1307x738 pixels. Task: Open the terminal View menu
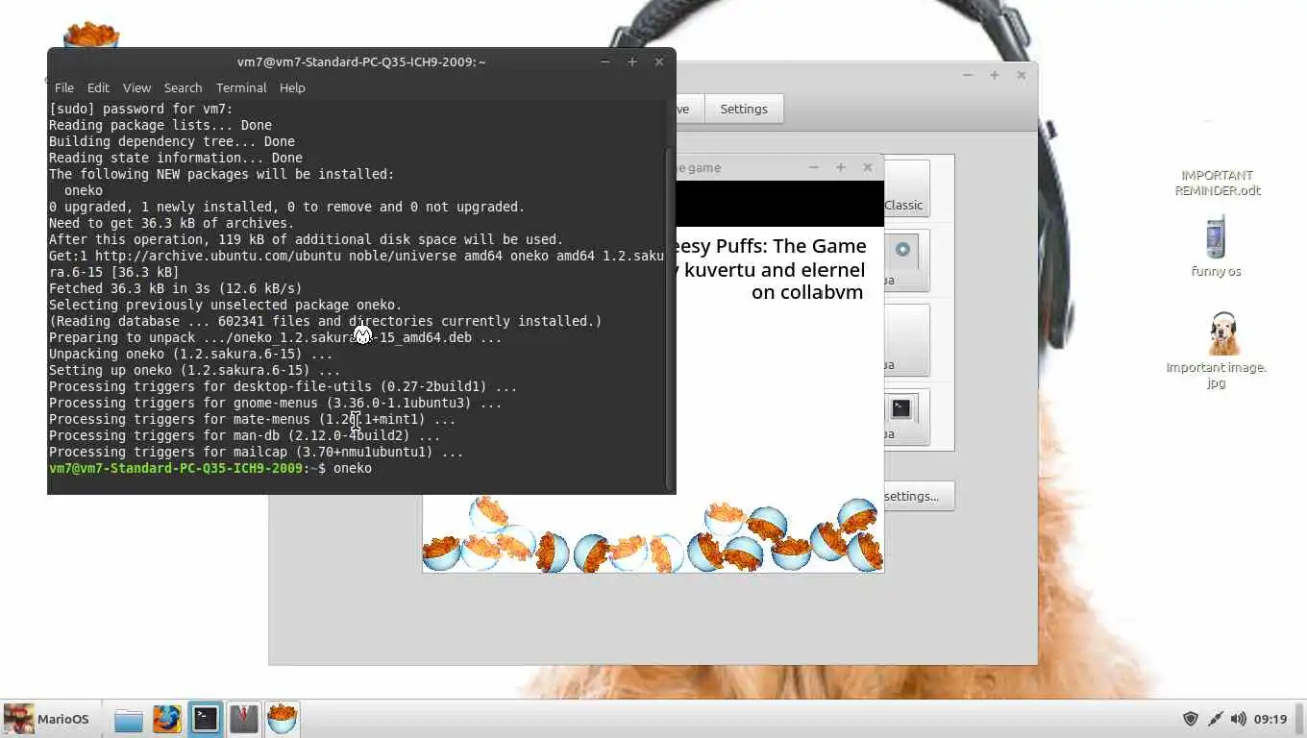[136, 87]
